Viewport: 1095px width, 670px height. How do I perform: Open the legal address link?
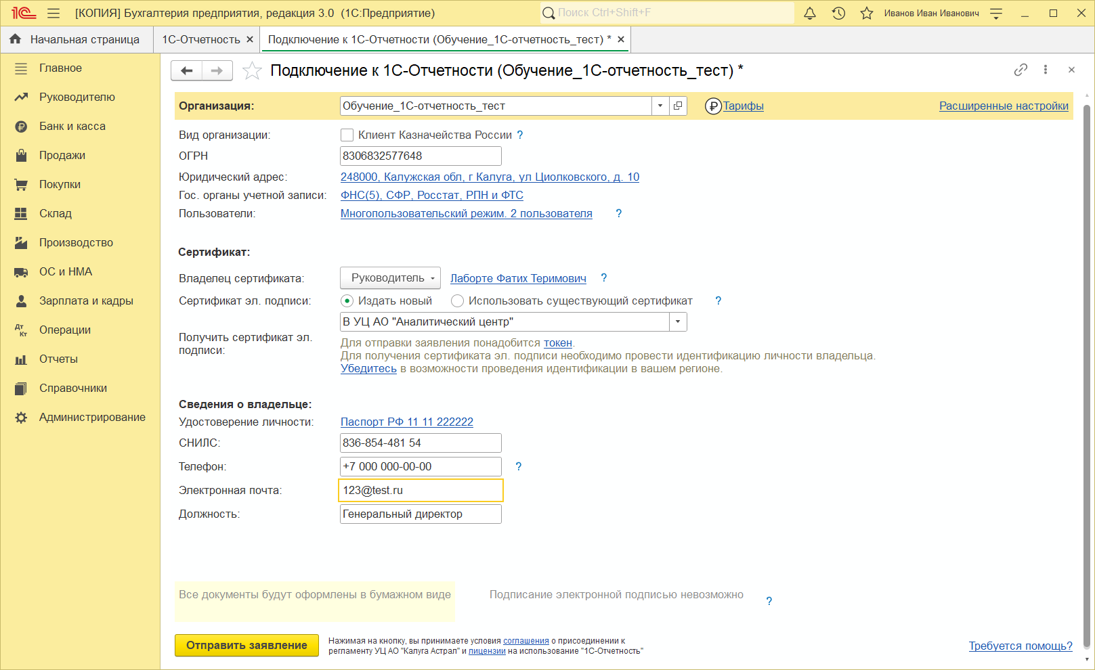click(490, 177)
